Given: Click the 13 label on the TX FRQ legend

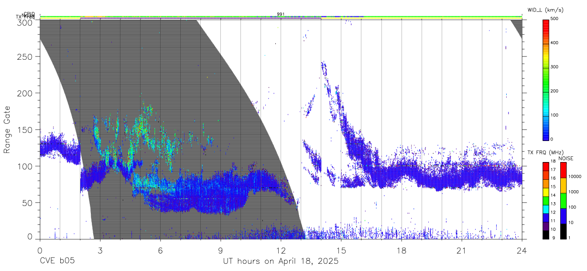Looking at the screenshot, I should click(553, 204).
